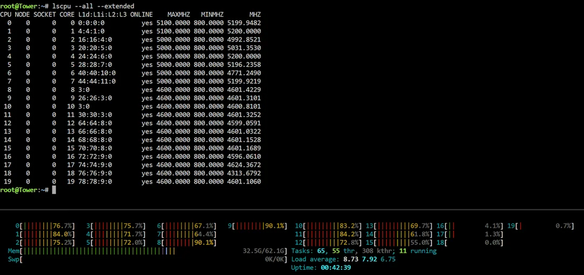Image resolution: width=584 pixels, height=275 pixels.
Task: Click the Load average value 6.75
Action: pos(388,259)
